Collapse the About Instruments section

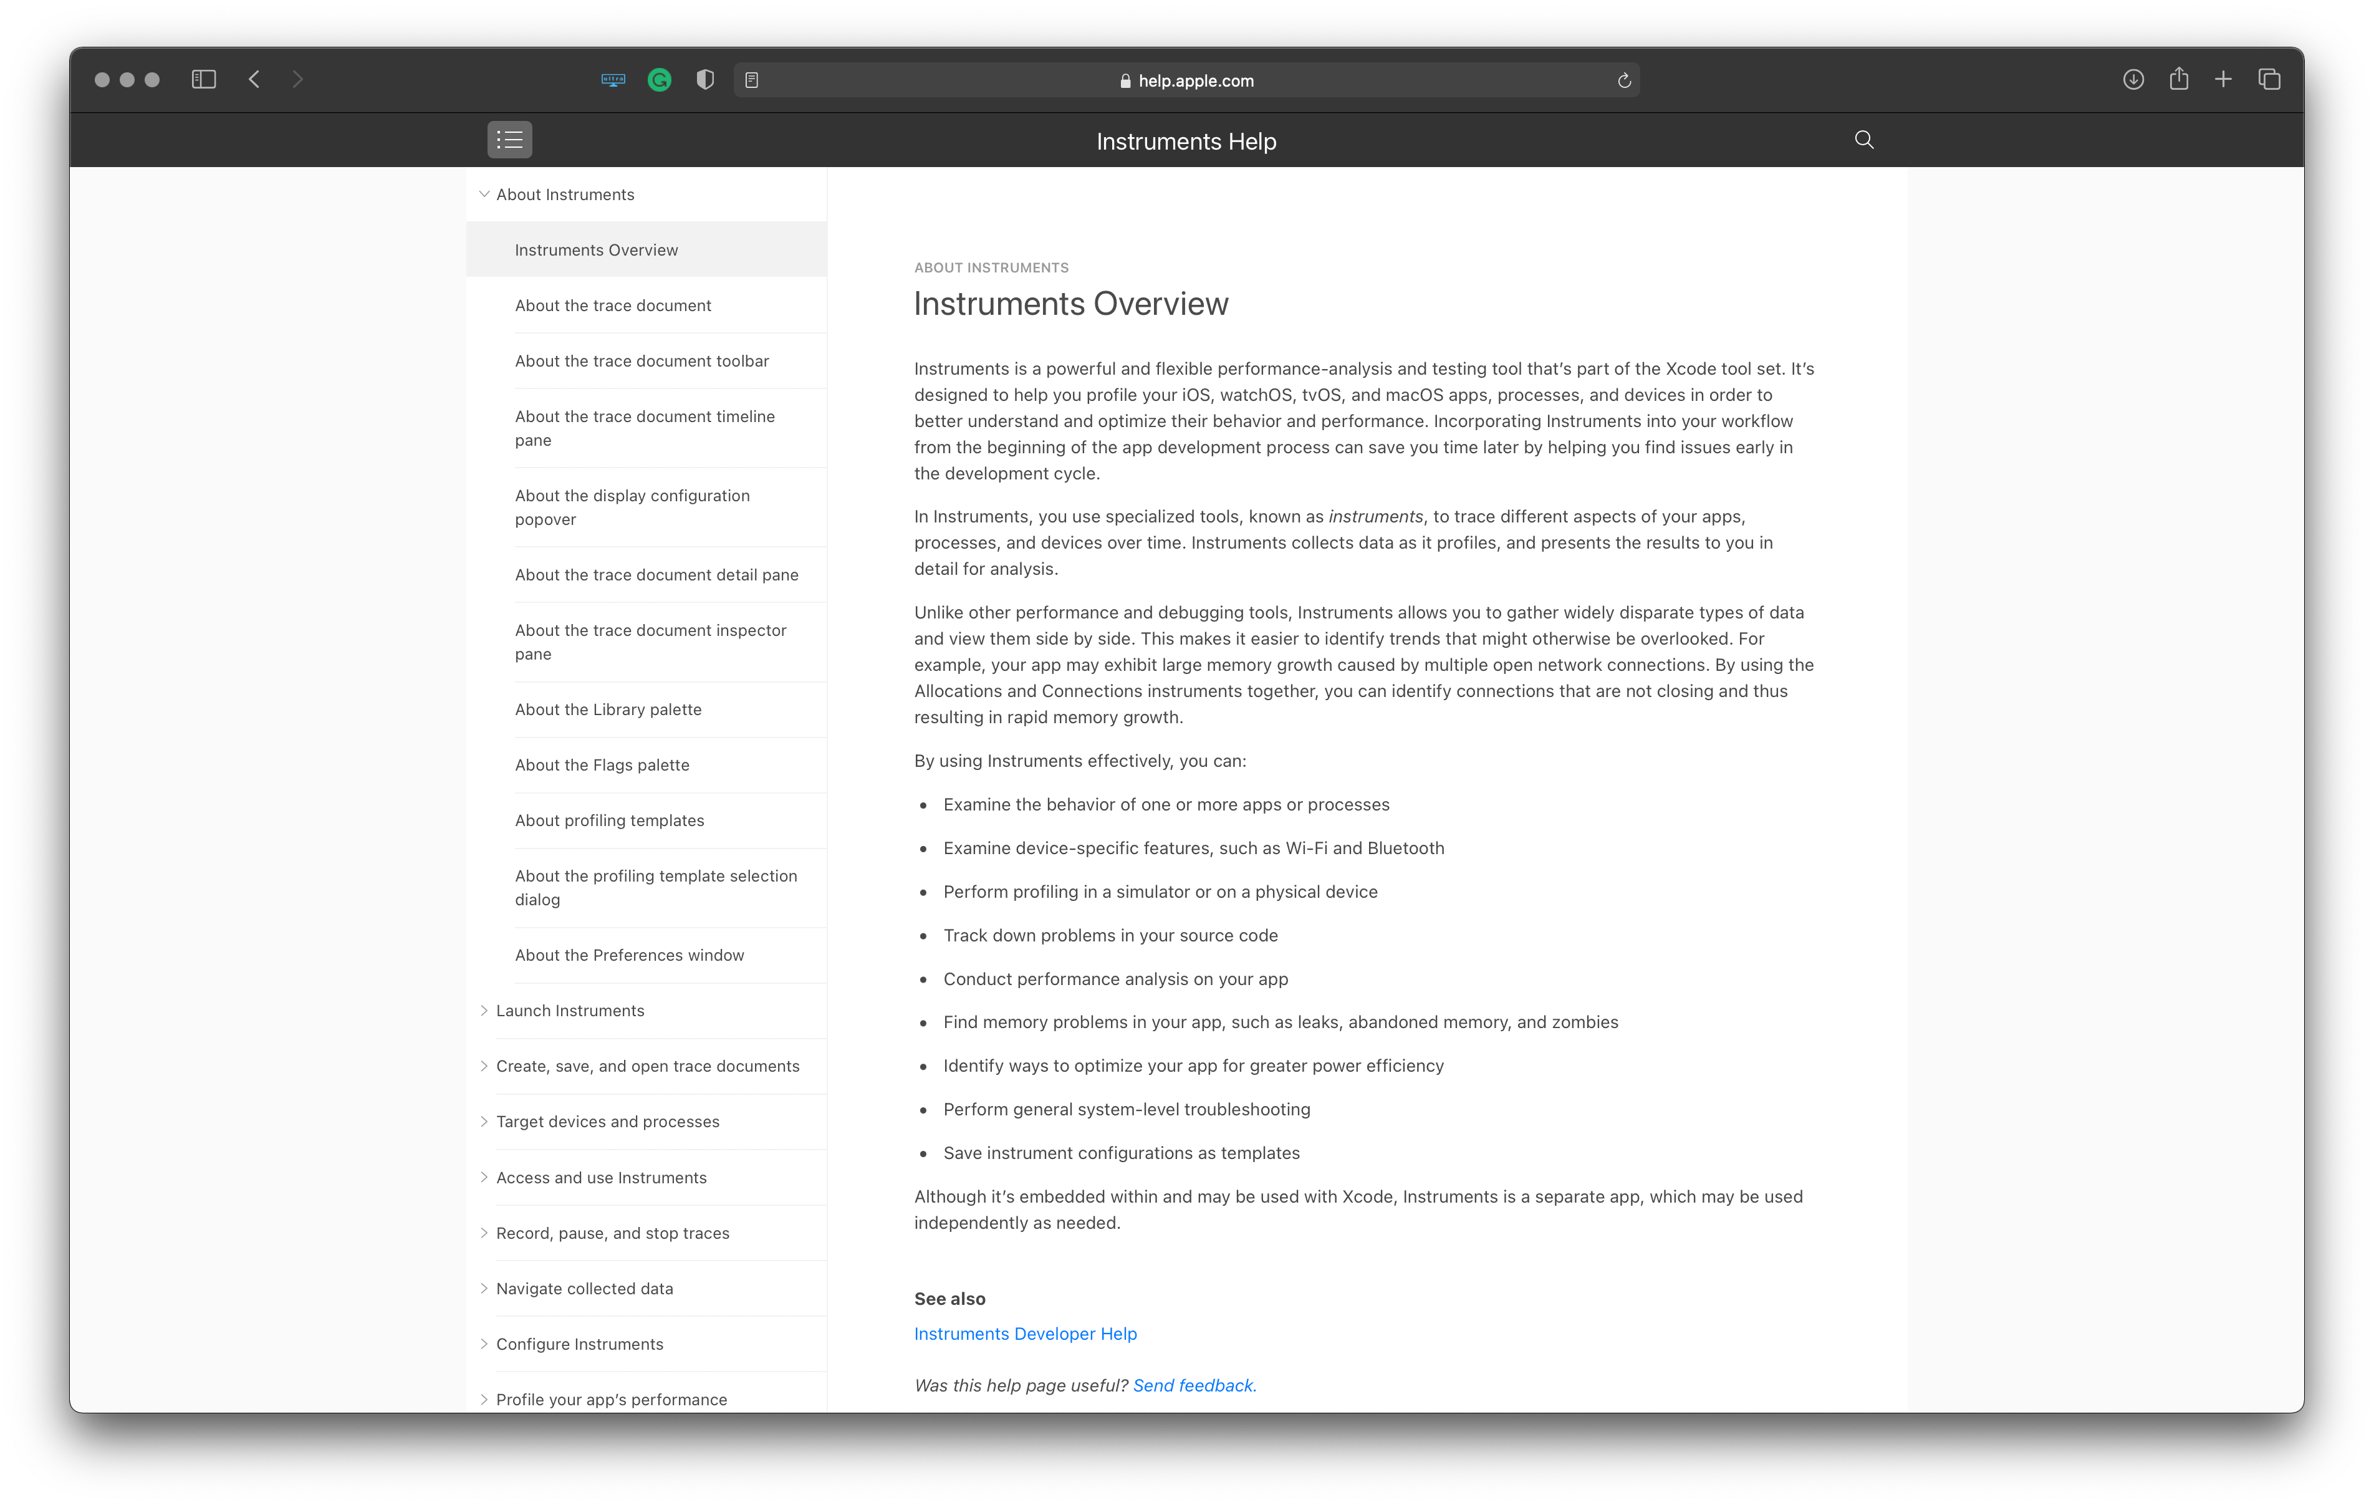pyautogui.click(x=484, y=195)
